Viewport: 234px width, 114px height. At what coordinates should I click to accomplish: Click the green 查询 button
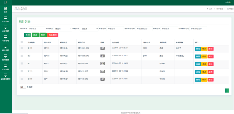[28, 35]
